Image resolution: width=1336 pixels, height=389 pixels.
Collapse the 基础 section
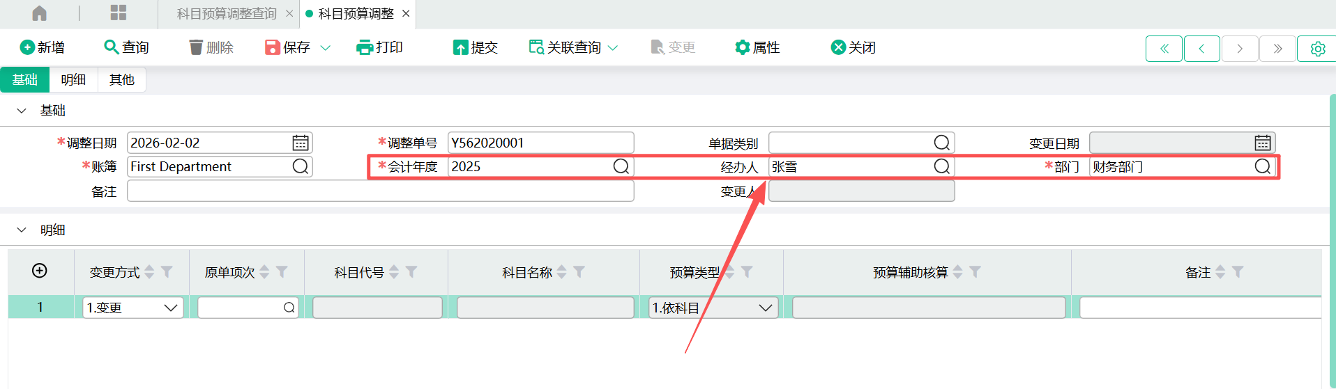[x=22, y=111]
